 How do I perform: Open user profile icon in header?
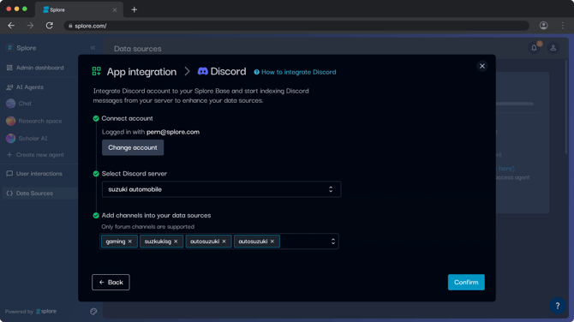pyautogui.click(x=553, y=48)
